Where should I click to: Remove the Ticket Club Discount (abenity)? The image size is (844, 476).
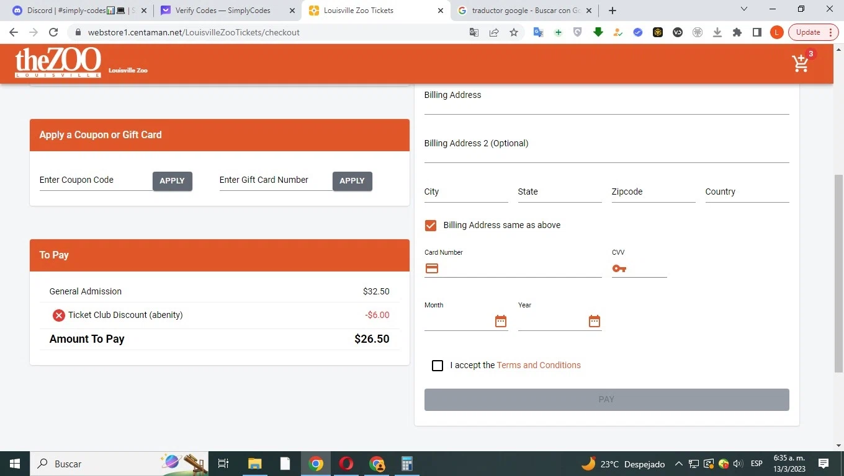pos(59,315)
